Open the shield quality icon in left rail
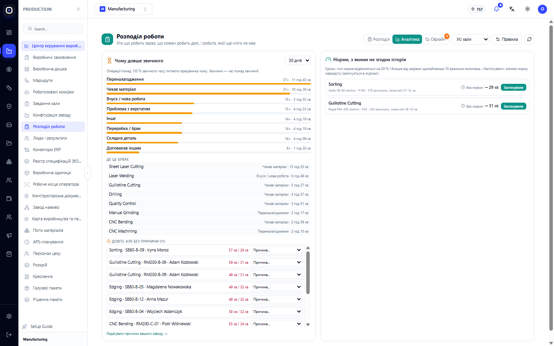This screenshot has width=554, height=346. [x=9, y=106]
